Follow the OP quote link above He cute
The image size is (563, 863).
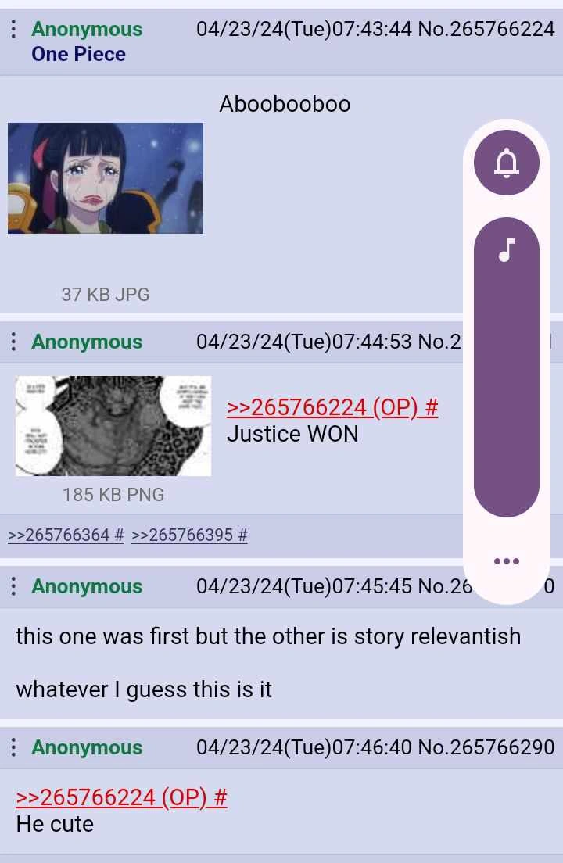click(x=122, y=797)
